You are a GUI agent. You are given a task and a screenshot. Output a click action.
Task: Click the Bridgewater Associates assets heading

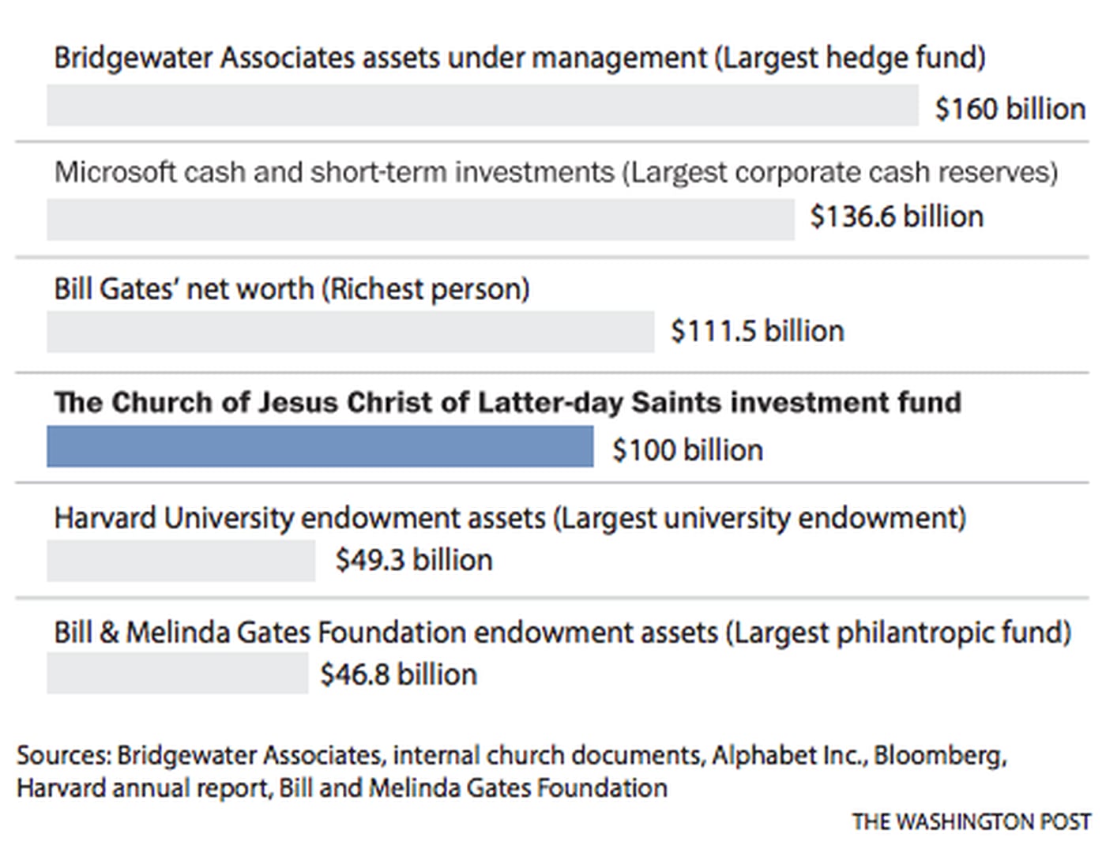click(519, 58)
